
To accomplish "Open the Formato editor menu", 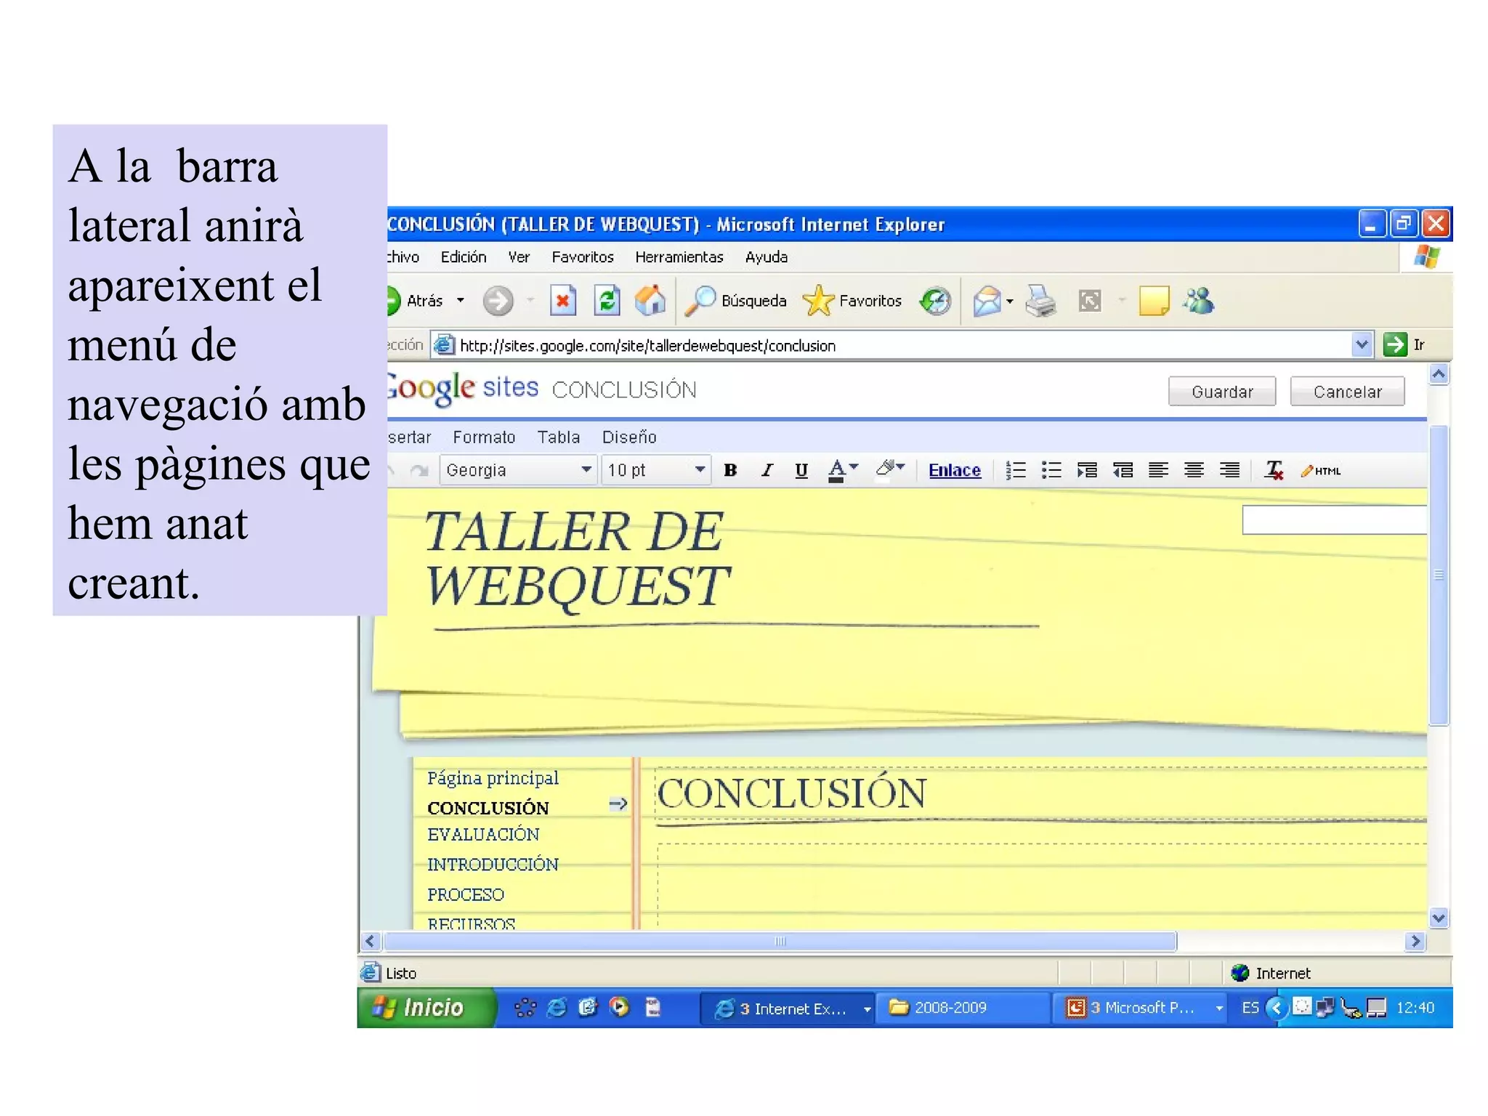I will (484, 437).
